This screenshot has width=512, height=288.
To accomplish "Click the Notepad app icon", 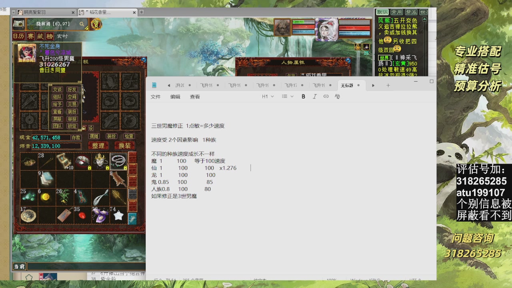I will pos(154,85).
